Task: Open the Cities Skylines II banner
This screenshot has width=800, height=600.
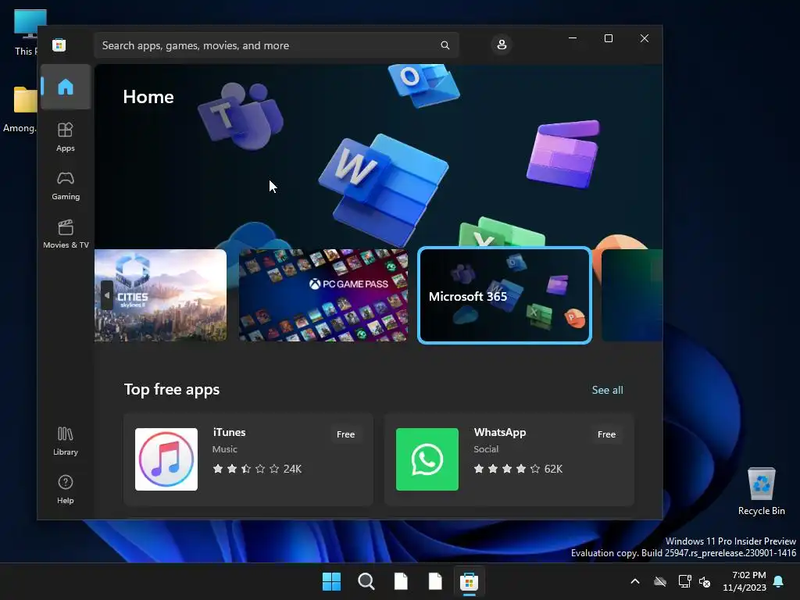Action: tap(160, 295)
